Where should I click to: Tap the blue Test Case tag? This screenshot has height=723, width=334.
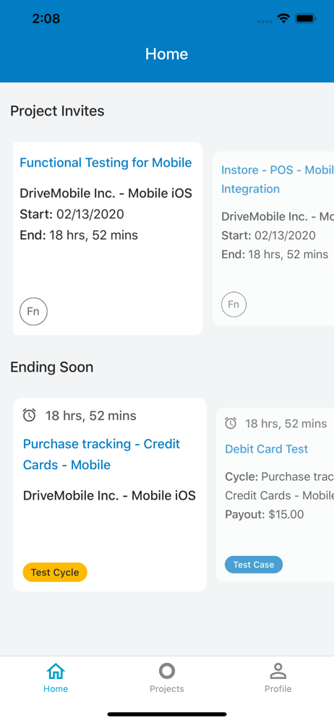pos(254,565)
